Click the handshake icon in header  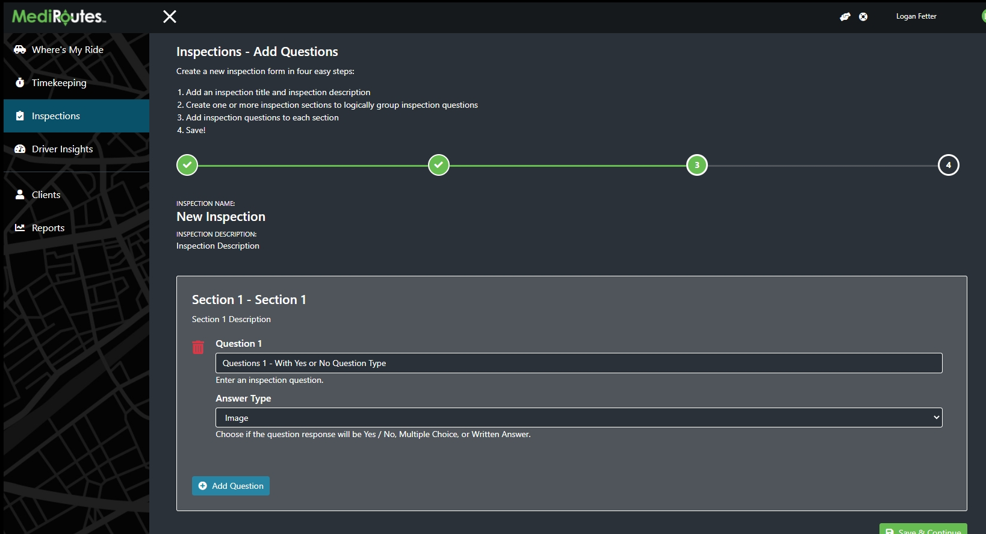[845, 17]
